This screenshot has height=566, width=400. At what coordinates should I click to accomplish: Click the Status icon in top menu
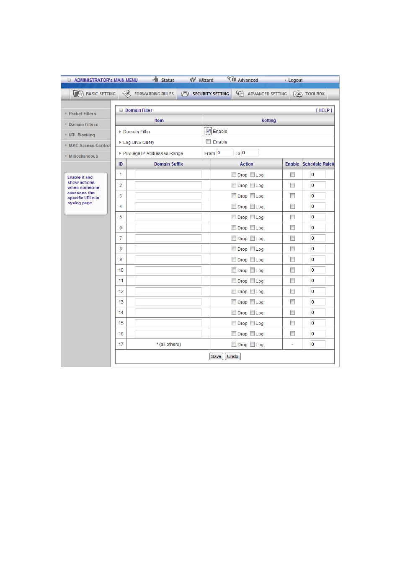tap(155, 79)
